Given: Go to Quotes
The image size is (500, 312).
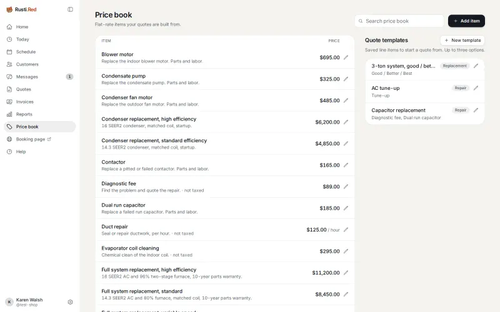Looking at the screenshot, I should point(40,89).
